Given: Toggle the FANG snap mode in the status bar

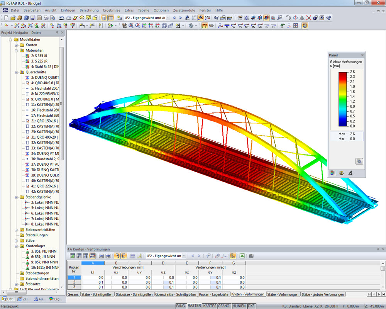Looking at the screenshot, I should coord(181,305).
